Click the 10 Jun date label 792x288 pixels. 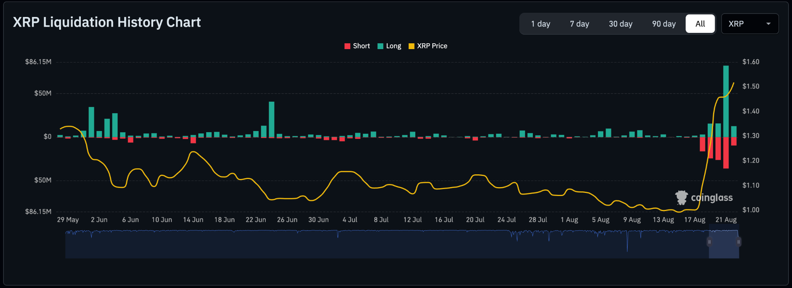[x=162, y=220]
